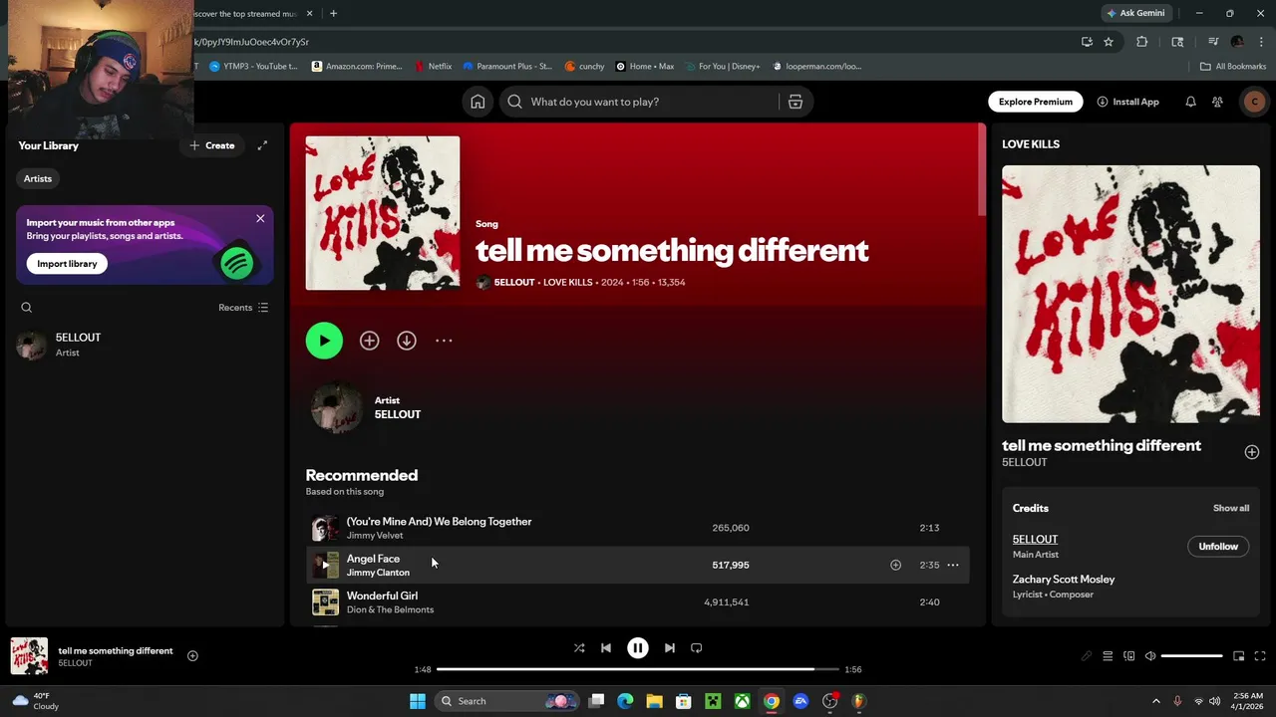Open Dion & The Belmonts artist link
The image size is (1276, 717).
click(x=390, y=609)
